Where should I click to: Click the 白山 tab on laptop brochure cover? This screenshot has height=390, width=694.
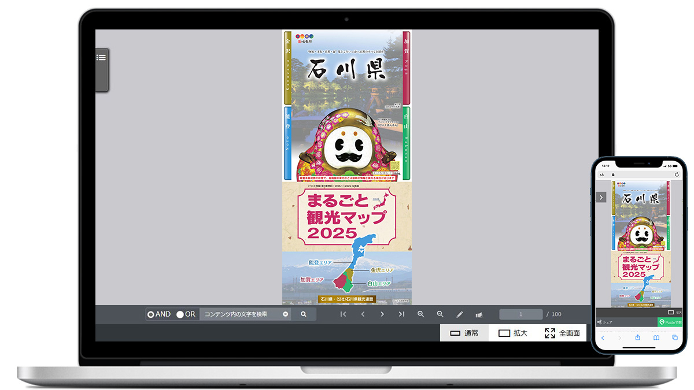(x=407, y=143)
